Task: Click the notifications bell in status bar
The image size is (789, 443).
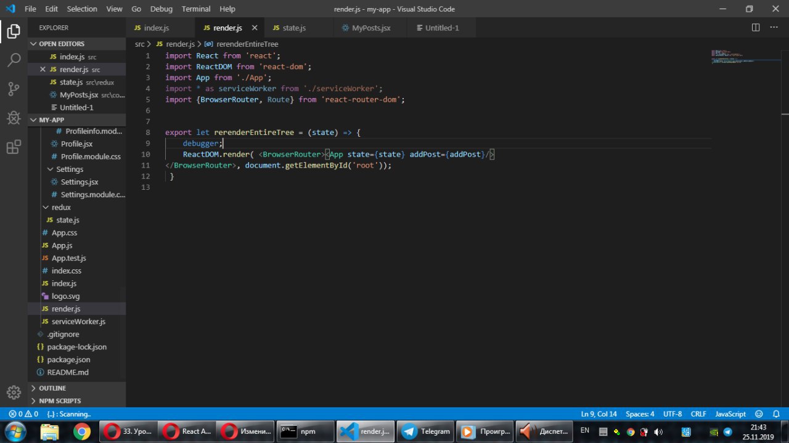Action: pos(775,414)
